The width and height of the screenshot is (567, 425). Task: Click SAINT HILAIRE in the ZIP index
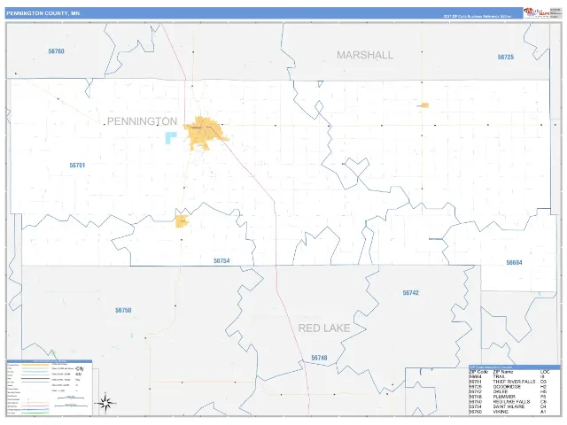509,406
